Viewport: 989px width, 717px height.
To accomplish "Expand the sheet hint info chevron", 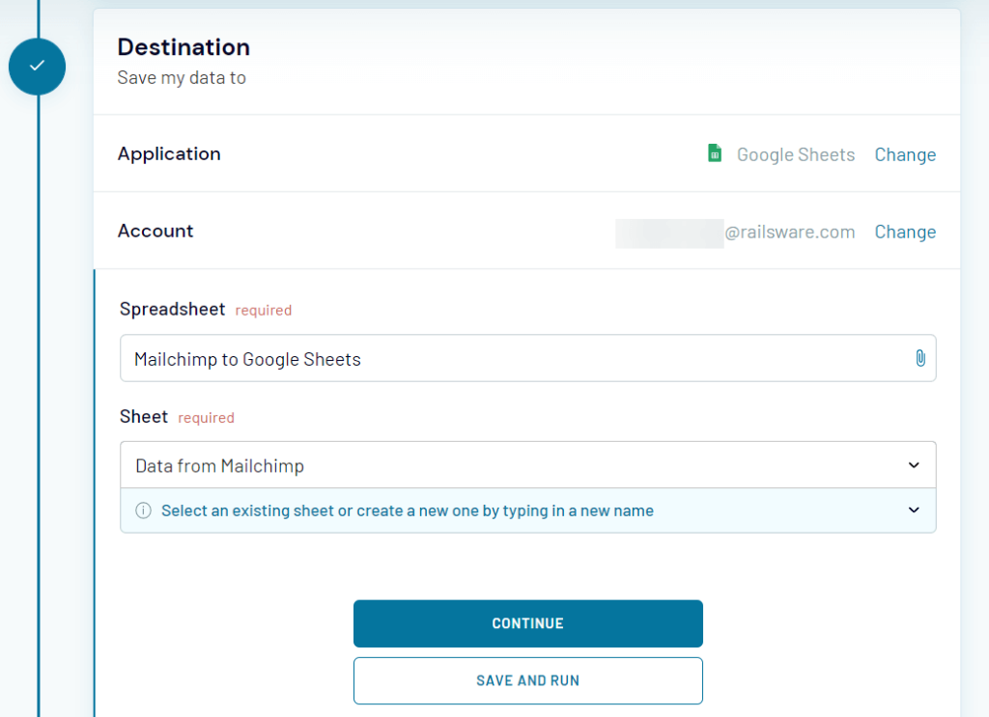I will click(x=914, y=510).
